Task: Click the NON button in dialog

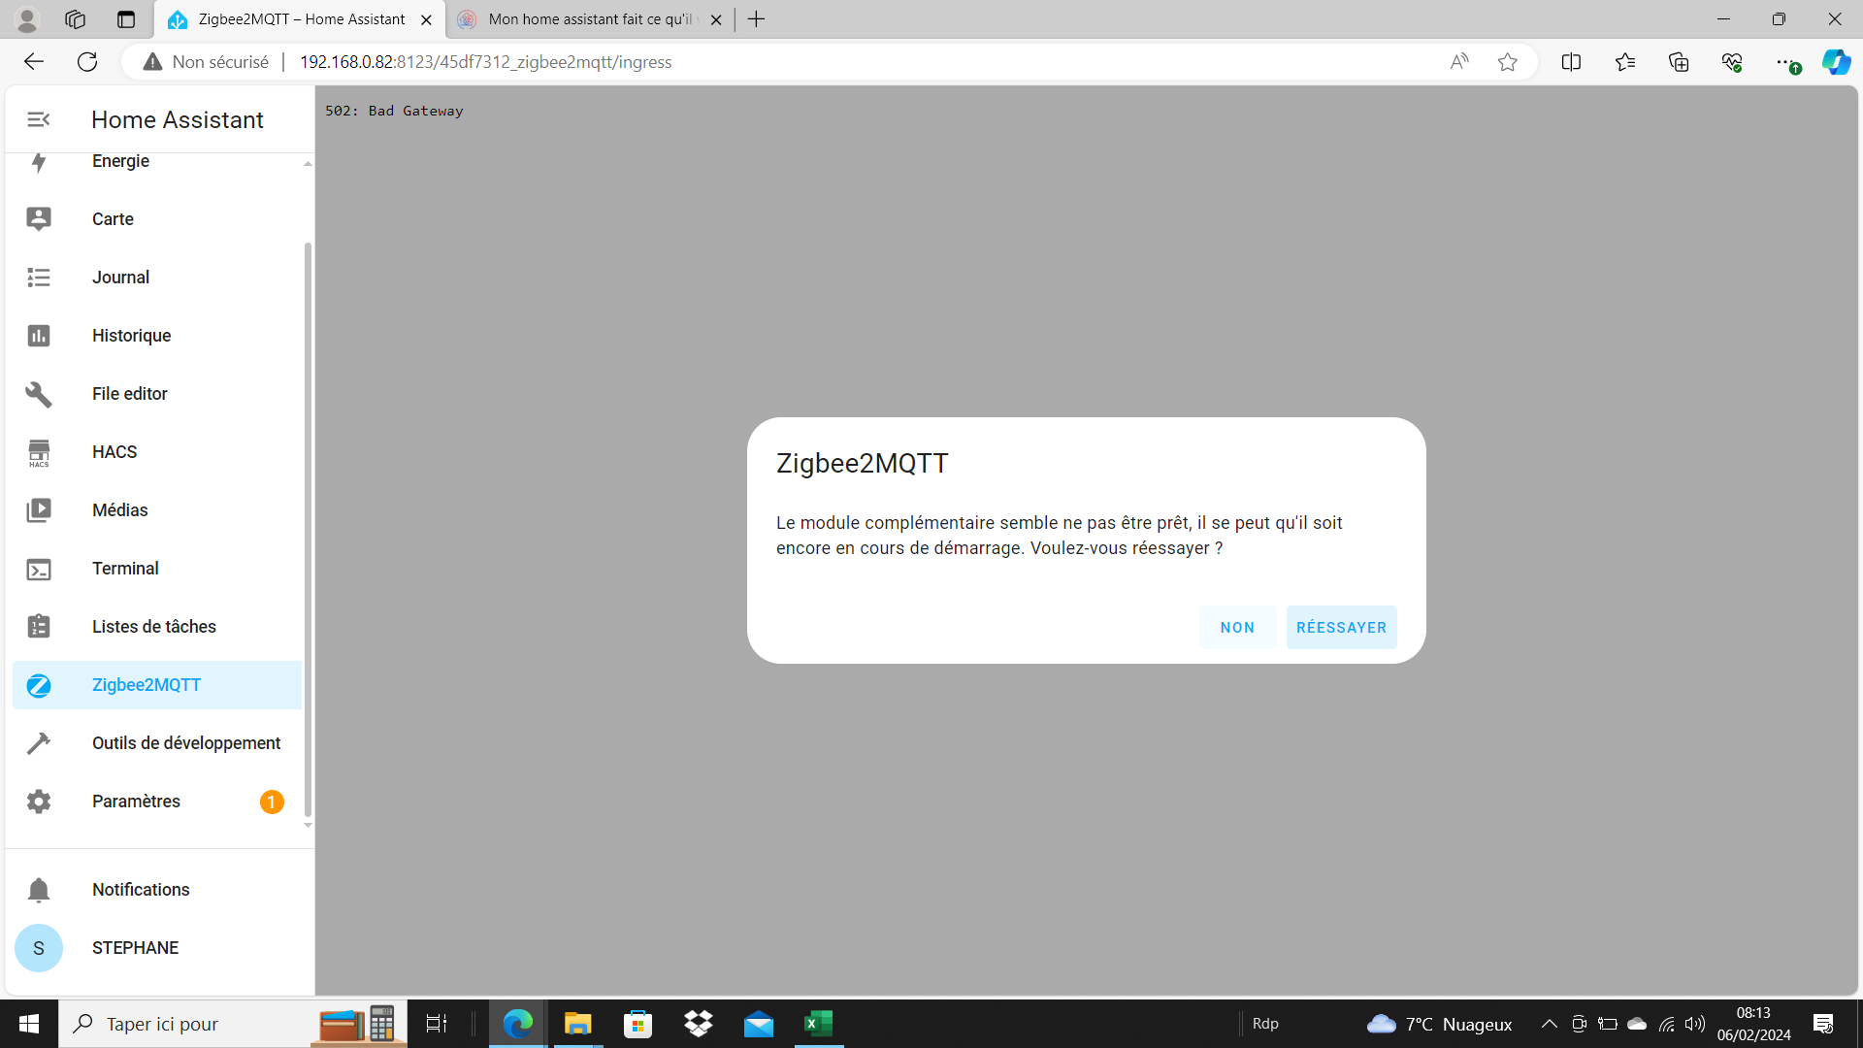Action: point(1237,628)
